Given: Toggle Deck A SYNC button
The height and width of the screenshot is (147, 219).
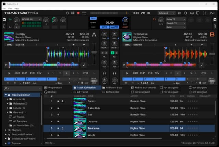Looking at the screenshot, I should click(x=9, y=45).
